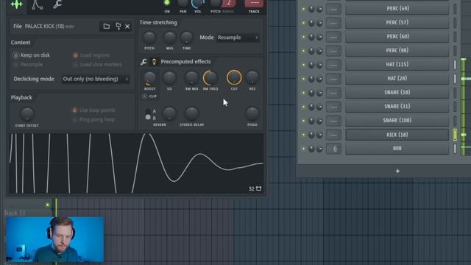Select the PERC (60) channel button
The image size is (471, 265).
coord(397,37)
